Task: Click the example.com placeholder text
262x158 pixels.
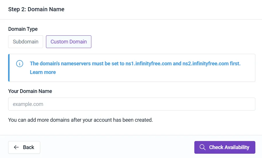Action: (28, 104)
